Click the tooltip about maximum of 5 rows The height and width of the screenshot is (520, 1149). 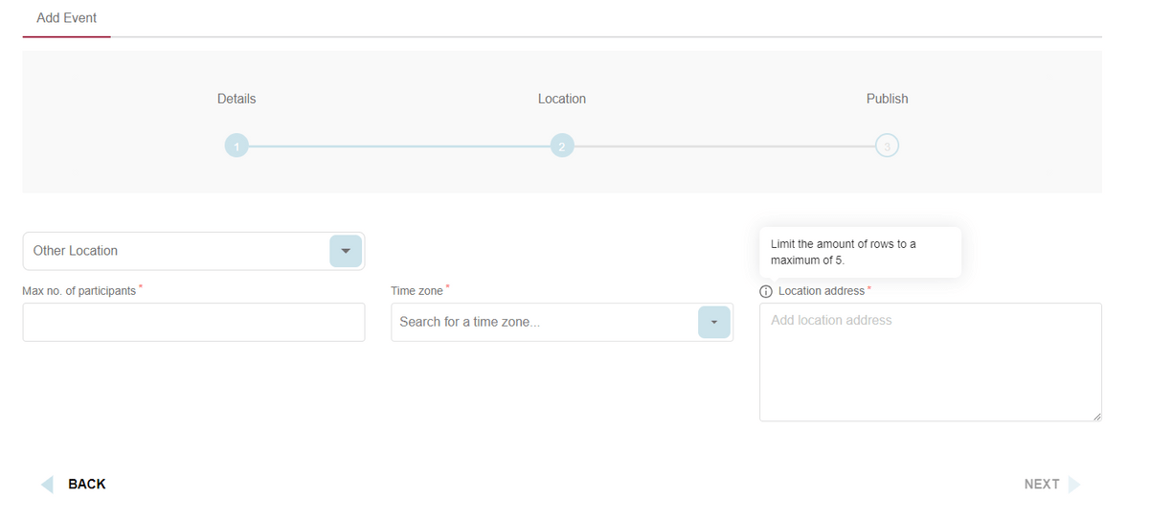point(859,252)
